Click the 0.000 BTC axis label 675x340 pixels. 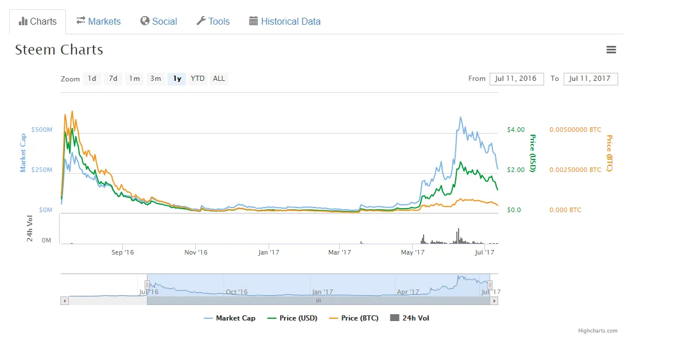click(x=565, y=210)
